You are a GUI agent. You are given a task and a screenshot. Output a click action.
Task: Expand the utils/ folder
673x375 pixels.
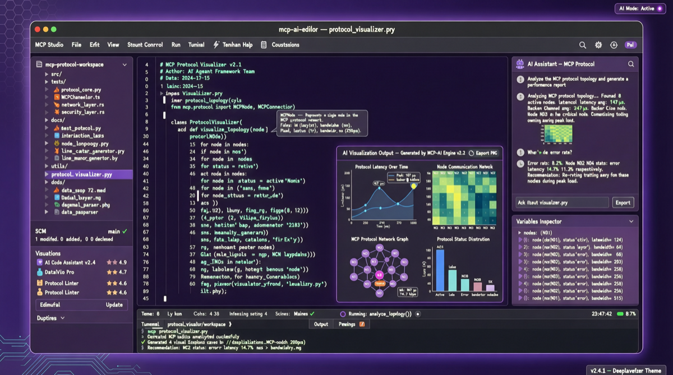coord(47,166)
